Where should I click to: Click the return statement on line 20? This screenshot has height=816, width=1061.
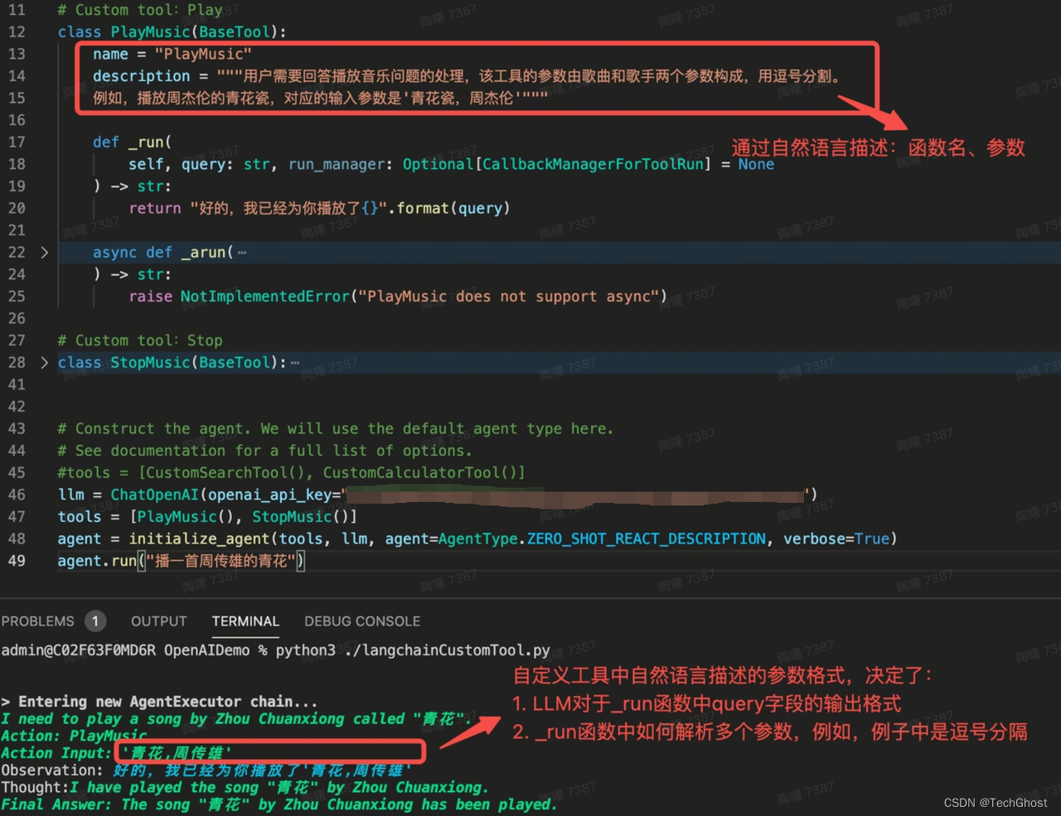tap(319, 209)
